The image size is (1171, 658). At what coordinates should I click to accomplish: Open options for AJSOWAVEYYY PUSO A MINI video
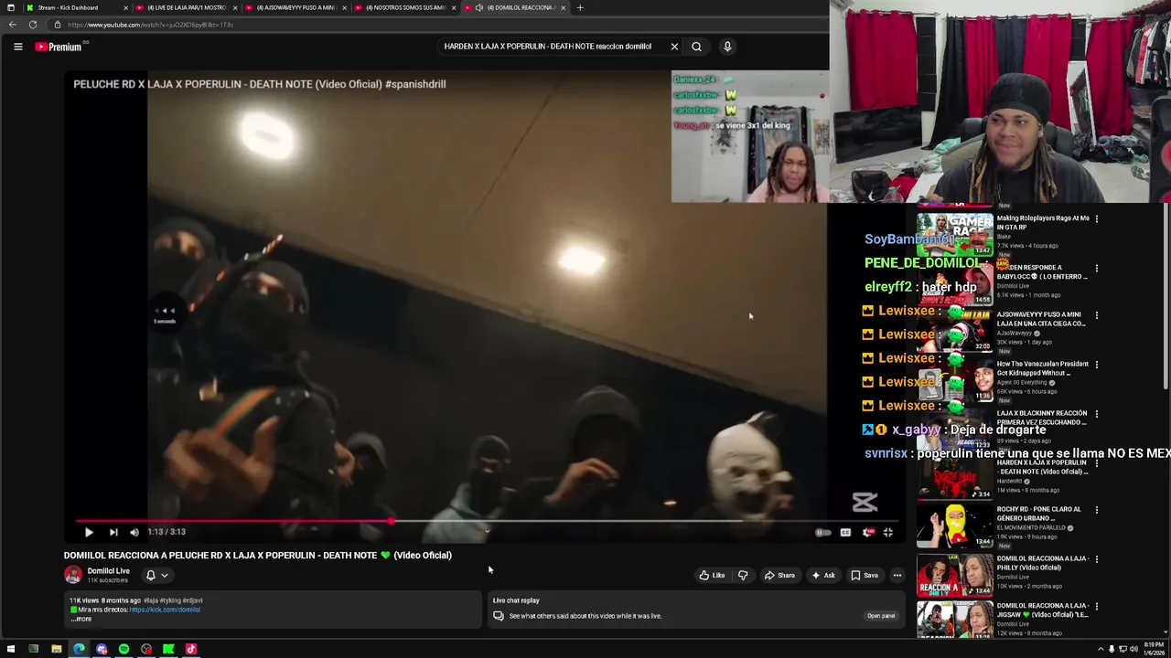[1096, 315]
